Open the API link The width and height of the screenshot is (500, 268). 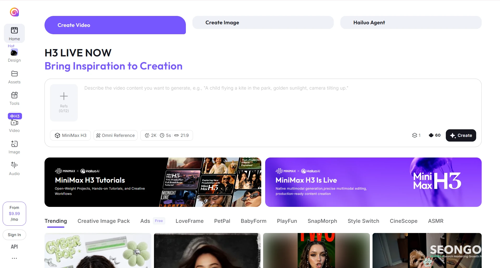[14, 247]
